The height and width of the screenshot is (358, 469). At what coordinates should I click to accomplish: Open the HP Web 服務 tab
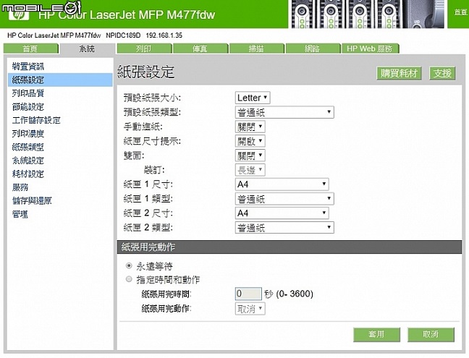tap(370, 48)
